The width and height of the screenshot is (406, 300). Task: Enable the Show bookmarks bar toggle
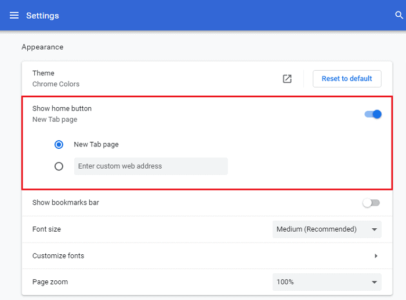pos(371,203)
